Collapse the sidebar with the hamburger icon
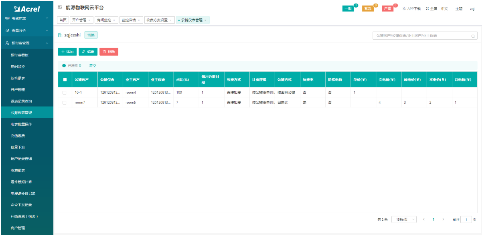This screenshot has height=236, width=484. click(x=60, y=8)
